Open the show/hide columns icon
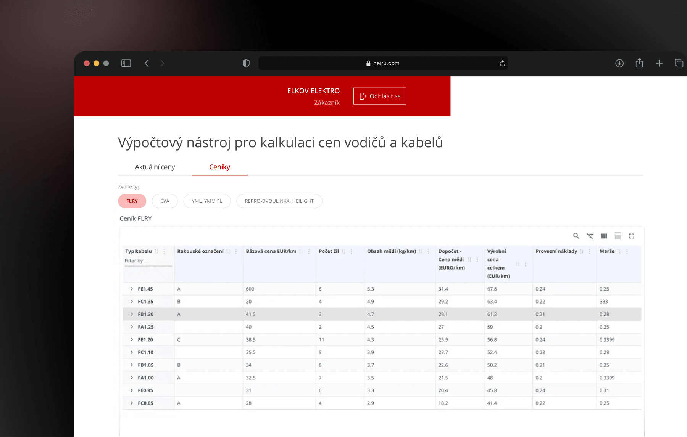 [x=604, y=236]
